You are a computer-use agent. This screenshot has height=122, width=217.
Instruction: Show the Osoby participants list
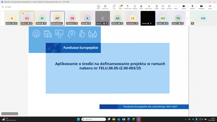[121, 7]
